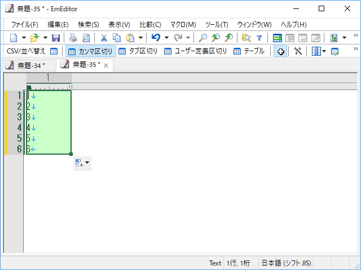Open the 比較(C) menu
Image resolution: width=361 pixels, height=270 pixels.
pyautogui.click(x=151, y=25)
